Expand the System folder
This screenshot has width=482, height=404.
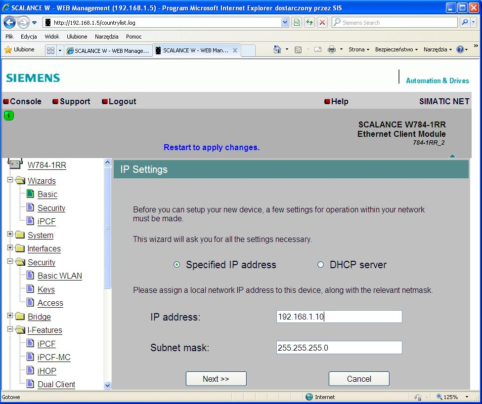[10, 234]
